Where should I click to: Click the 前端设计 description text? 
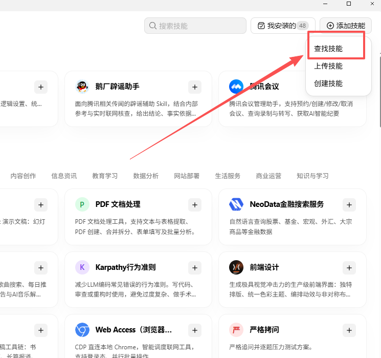point(290,289)
